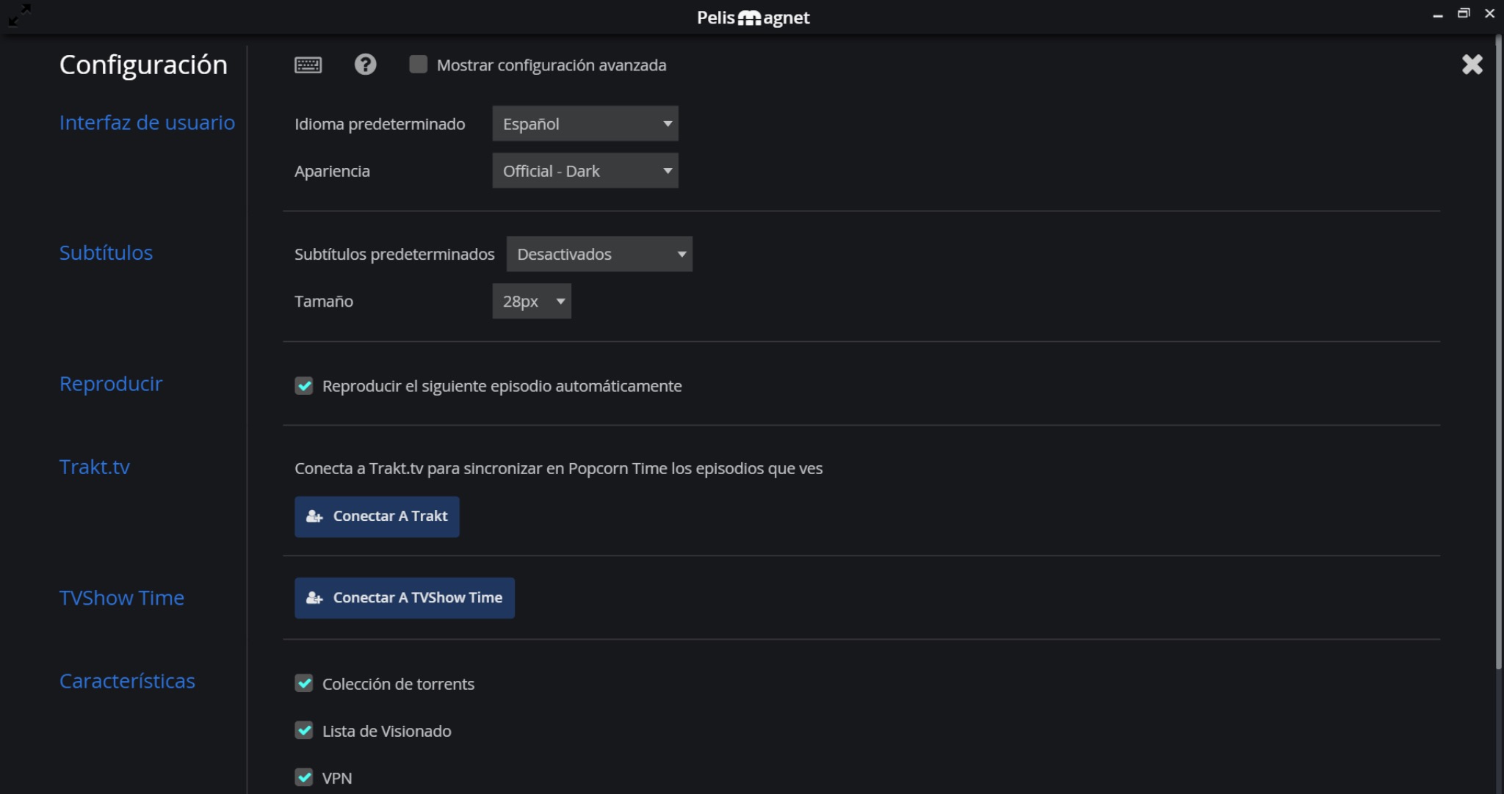Click the vertical scrollbar on right edge
The image size is (1504, 794).
(x=1499, y=352)
